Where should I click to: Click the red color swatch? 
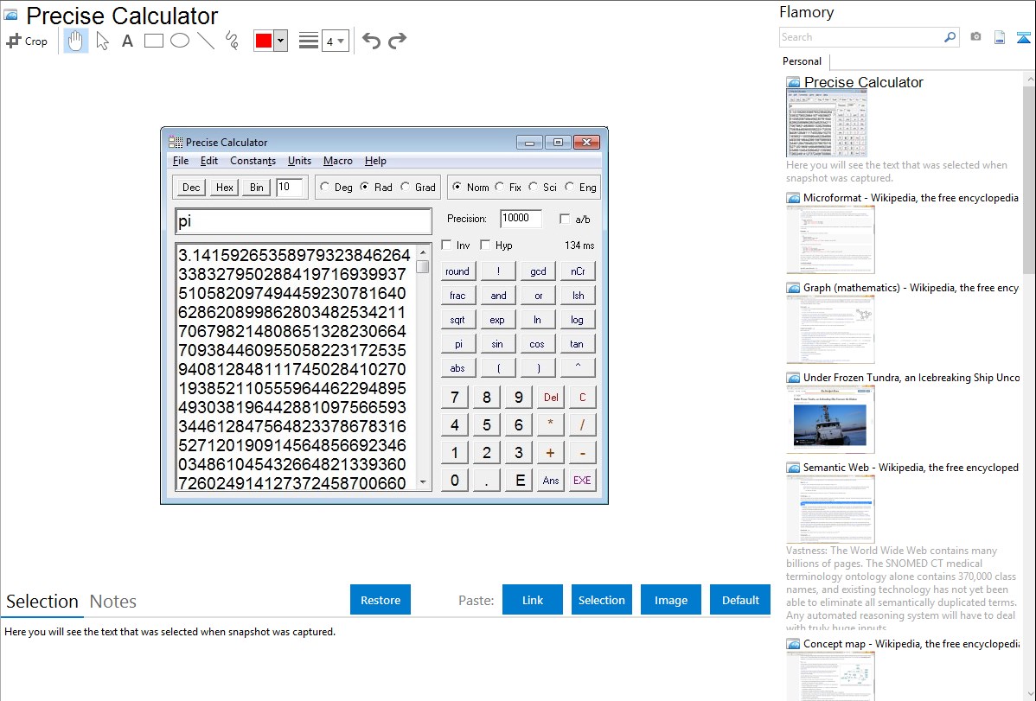pos(264,41)
